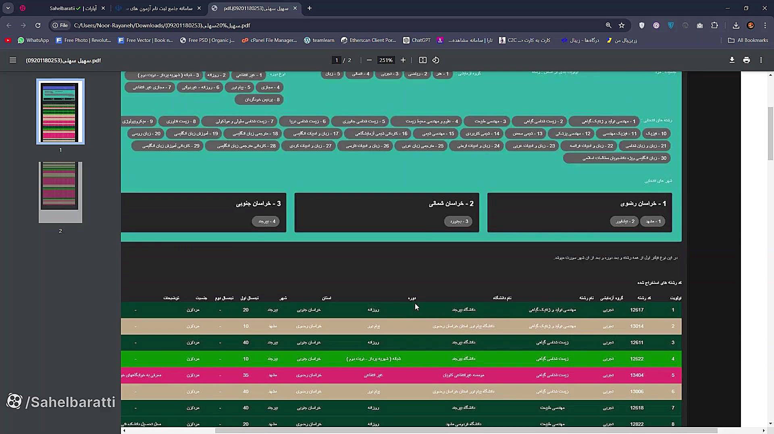The width and height of the screenshot is (774, 434).
Task: Click the purple extension icon in toolbar
Action: click(656, 25)
